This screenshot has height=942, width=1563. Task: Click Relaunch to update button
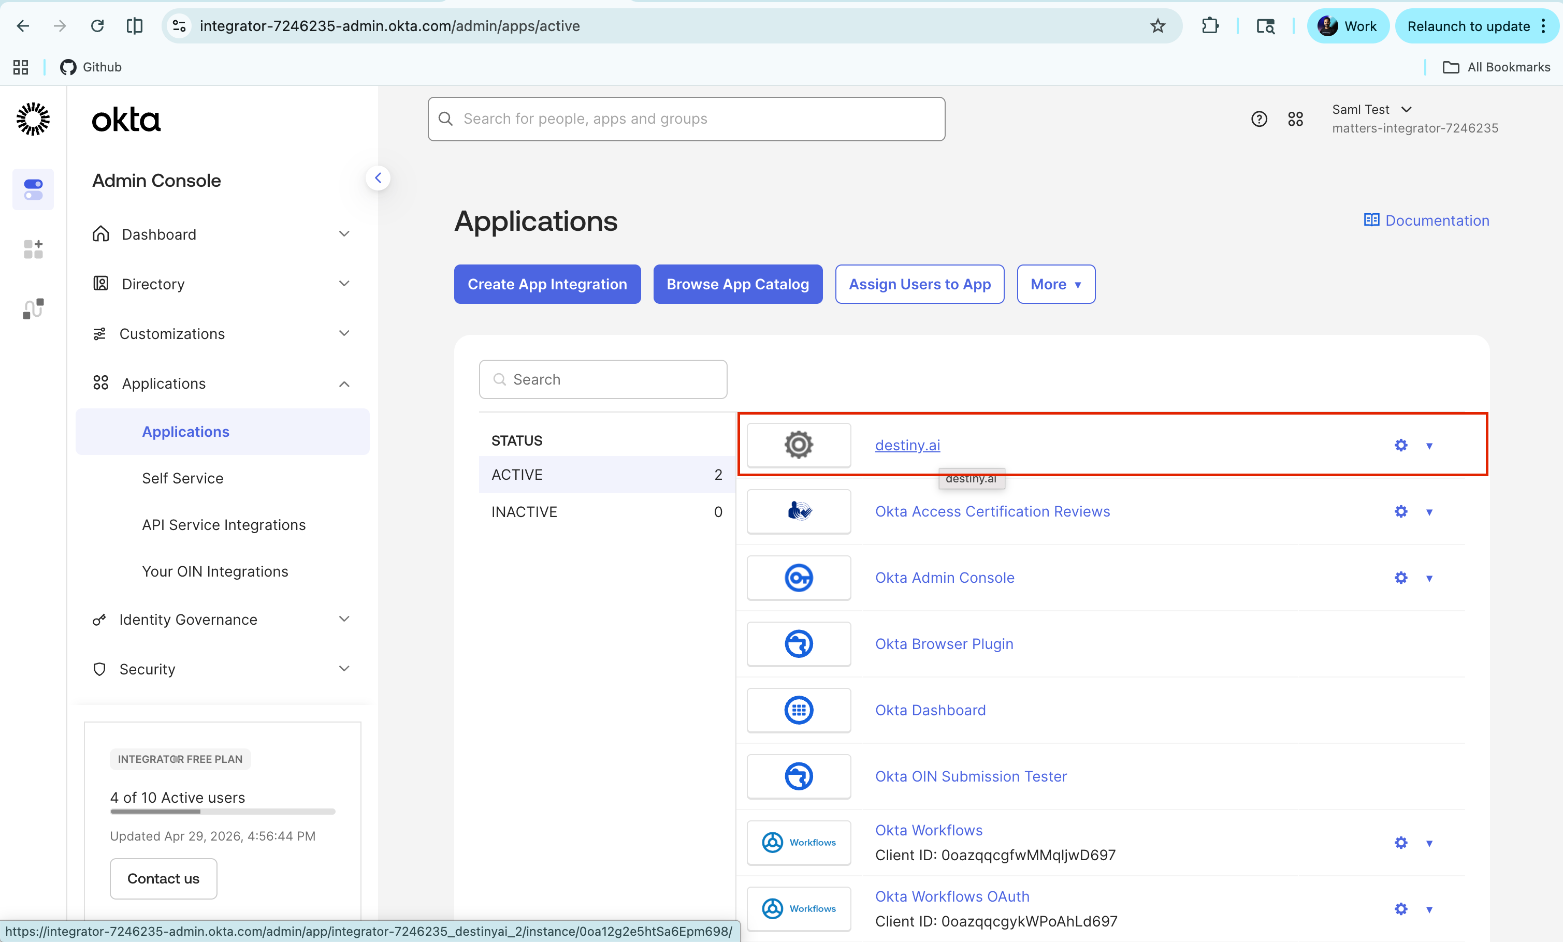(1475, 26)
